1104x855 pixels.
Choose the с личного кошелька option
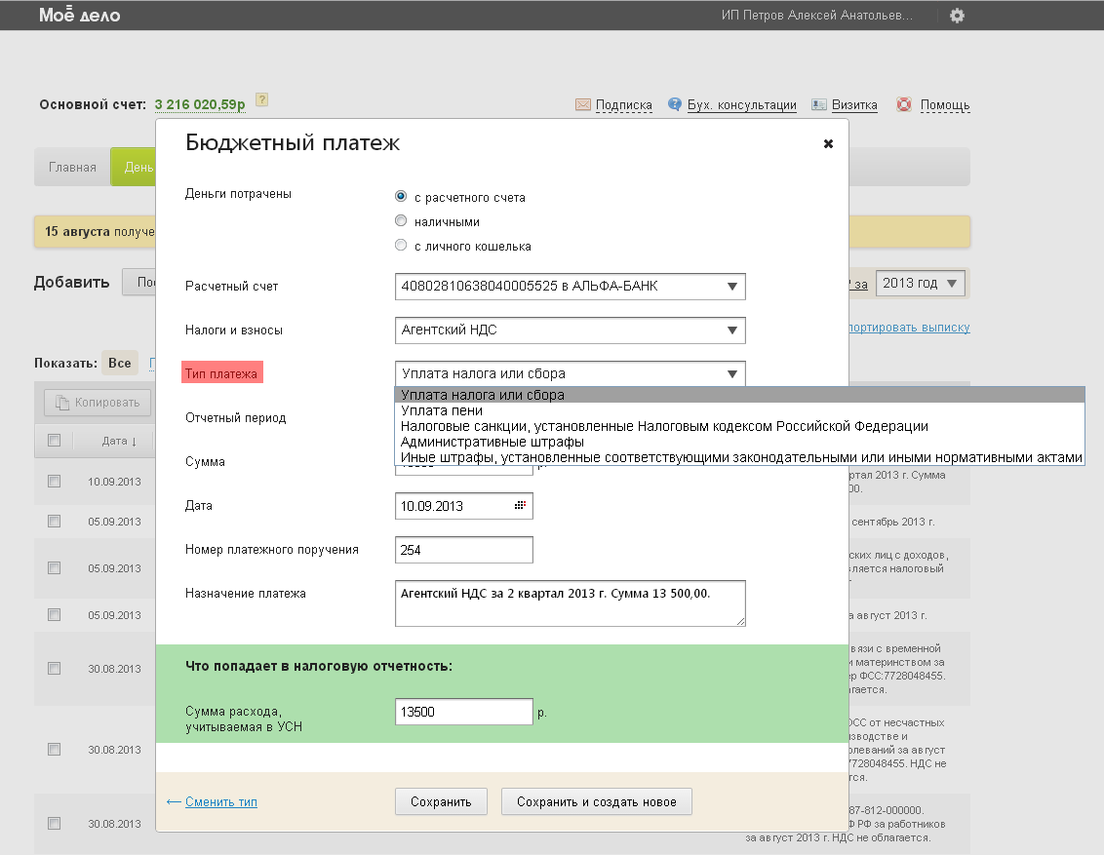[401, 246]
